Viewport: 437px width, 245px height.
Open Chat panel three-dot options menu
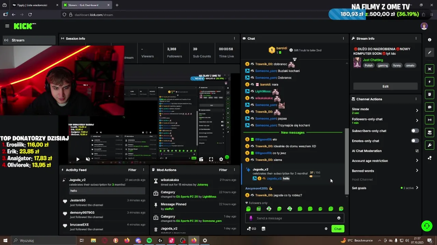(343, 38)
